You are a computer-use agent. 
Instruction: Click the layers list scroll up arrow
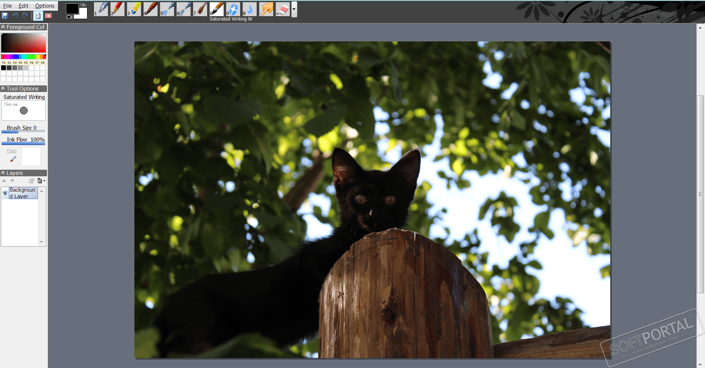(41, 191)
